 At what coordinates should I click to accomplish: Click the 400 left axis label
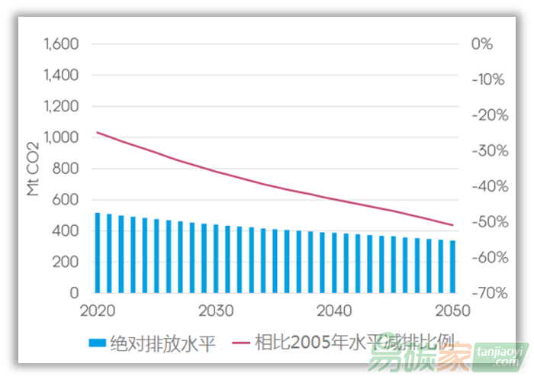[x=68, y=230]
